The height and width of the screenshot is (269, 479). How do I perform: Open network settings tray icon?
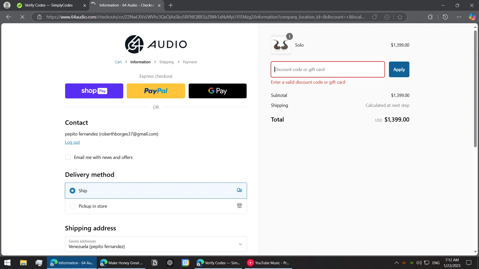click(x=427, y=263)
